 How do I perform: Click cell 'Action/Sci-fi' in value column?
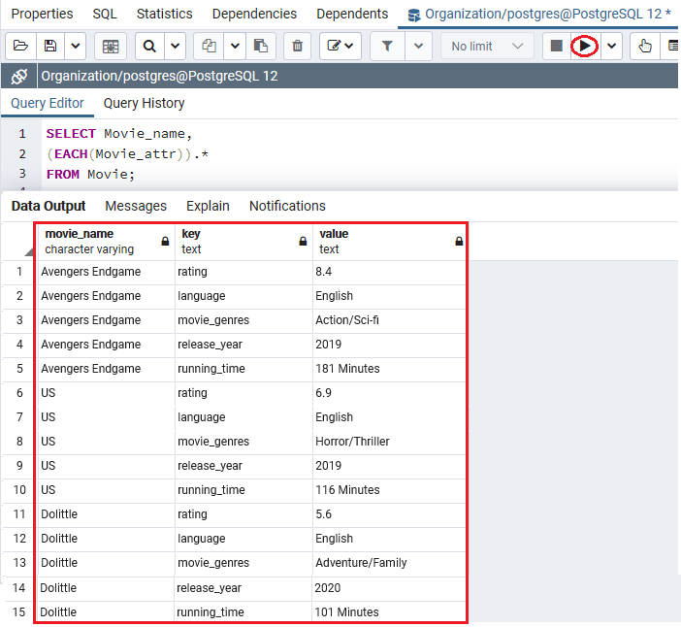[x=389, y=320]
